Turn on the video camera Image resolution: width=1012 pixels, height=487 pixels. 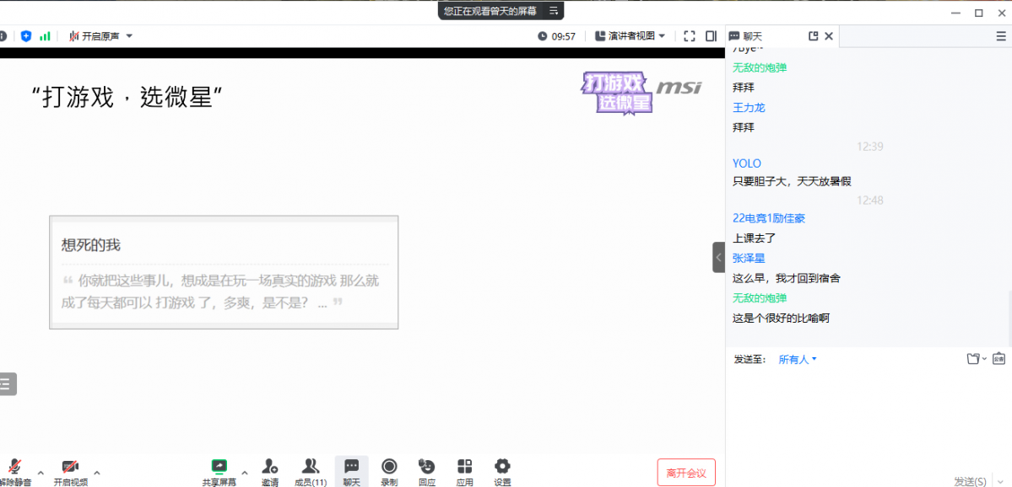click(x=70, y=467)
